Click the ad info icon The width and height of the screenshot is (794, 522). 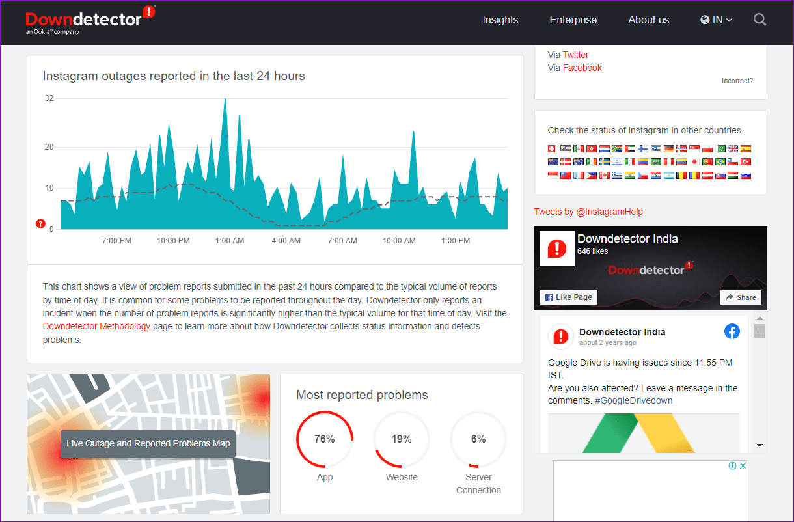coord(732,465)
